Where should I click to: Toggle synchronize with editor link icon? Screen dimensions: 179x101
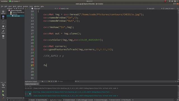19,9
